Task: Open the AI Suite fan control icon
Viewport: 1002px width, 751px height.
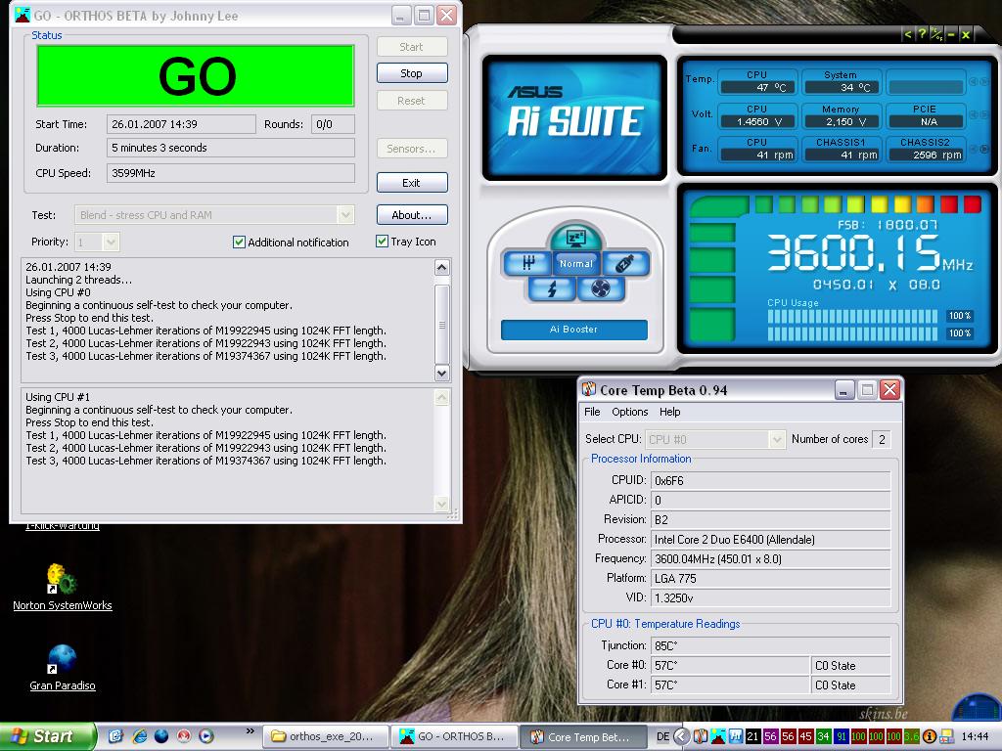Action: (x=600, y=289)
